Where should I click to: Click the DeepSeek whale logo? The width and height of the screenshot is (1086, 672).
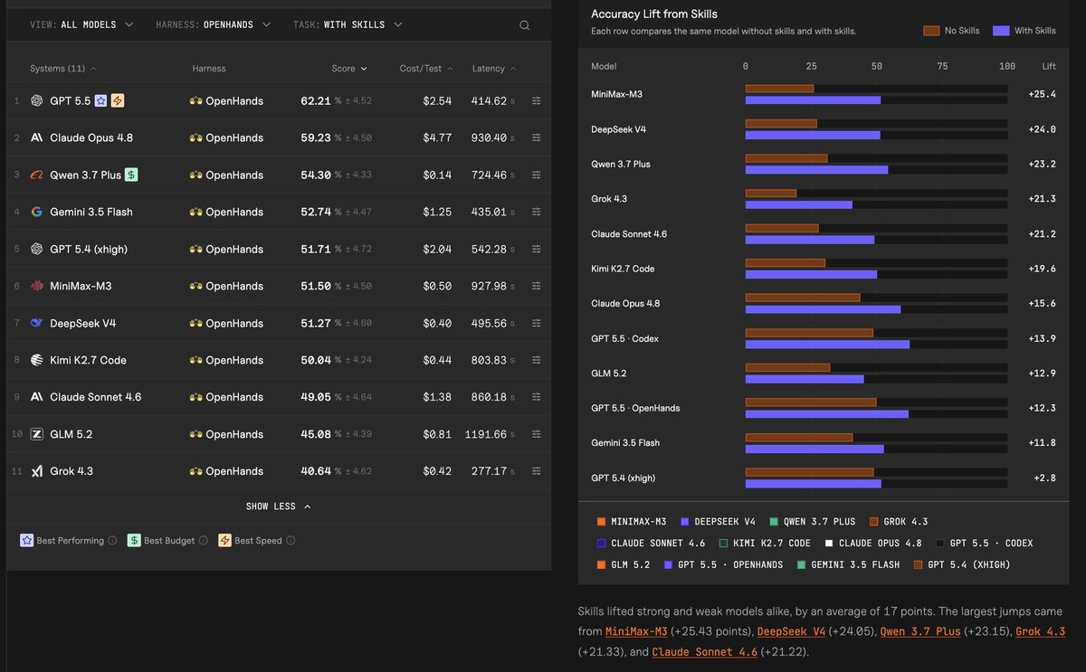[x=37, y=323]
